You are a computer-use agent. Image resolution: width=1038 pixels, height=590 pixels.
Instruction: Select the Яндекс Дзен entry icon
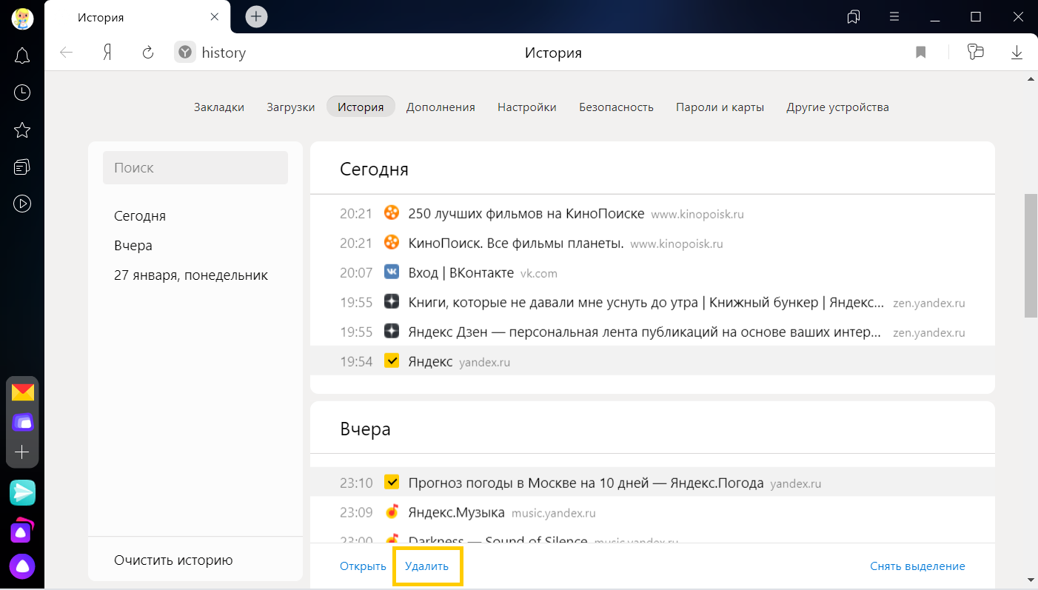[x=392, y=332]
